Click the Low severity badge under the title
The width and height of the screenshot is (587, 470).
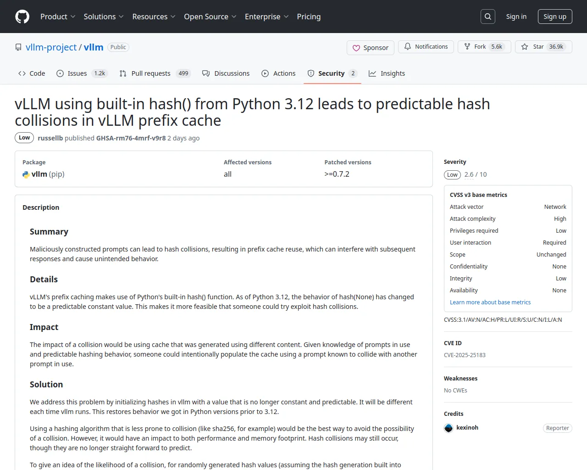coord(24,138)
